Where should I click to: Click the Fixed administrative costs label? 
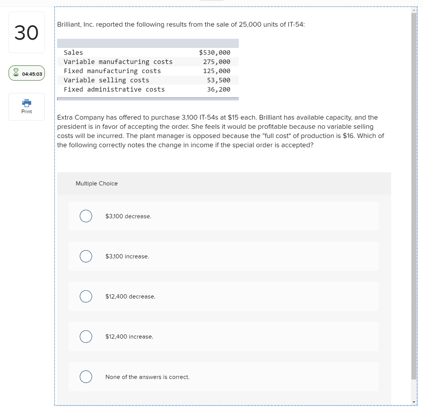pos(114,89)
